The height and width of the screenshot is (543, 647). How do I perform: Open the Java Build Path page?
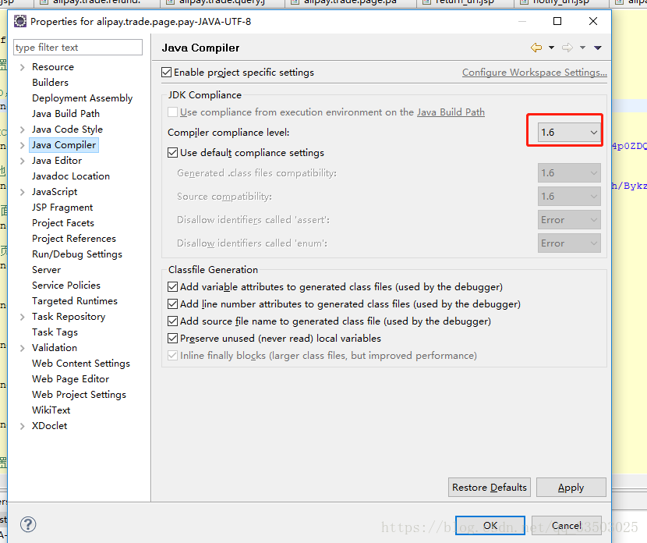coord(66,114)
